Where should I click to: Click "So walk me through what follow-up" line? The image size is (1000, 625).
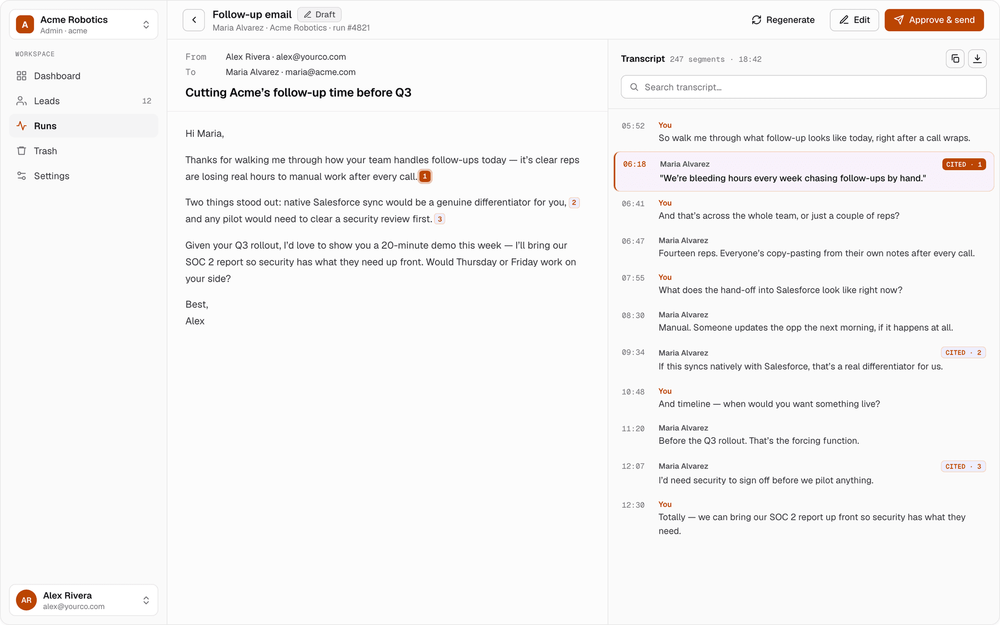[x=814, y=138]
